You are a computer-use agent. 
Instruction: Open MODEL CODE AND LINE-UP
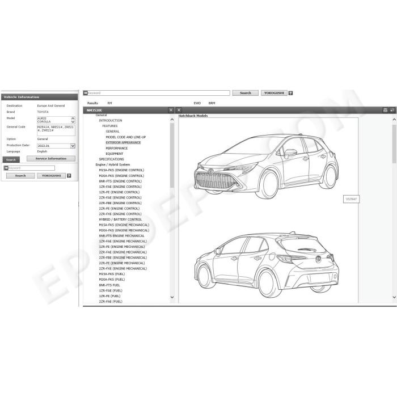(x=126, y=137)
